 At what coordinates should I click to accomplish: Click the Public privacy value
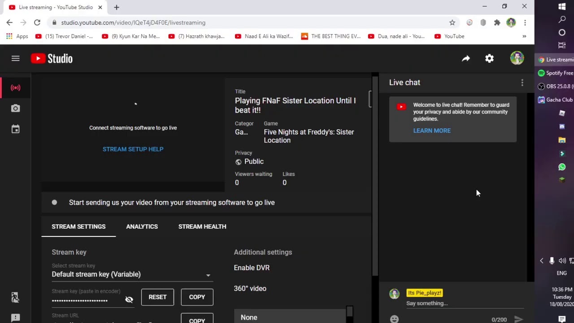coord(254,161)
